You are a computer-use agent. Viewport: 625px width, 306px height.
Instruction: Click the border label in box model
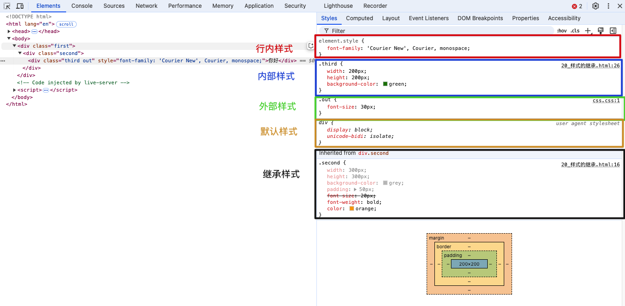[x=444, y=246]
